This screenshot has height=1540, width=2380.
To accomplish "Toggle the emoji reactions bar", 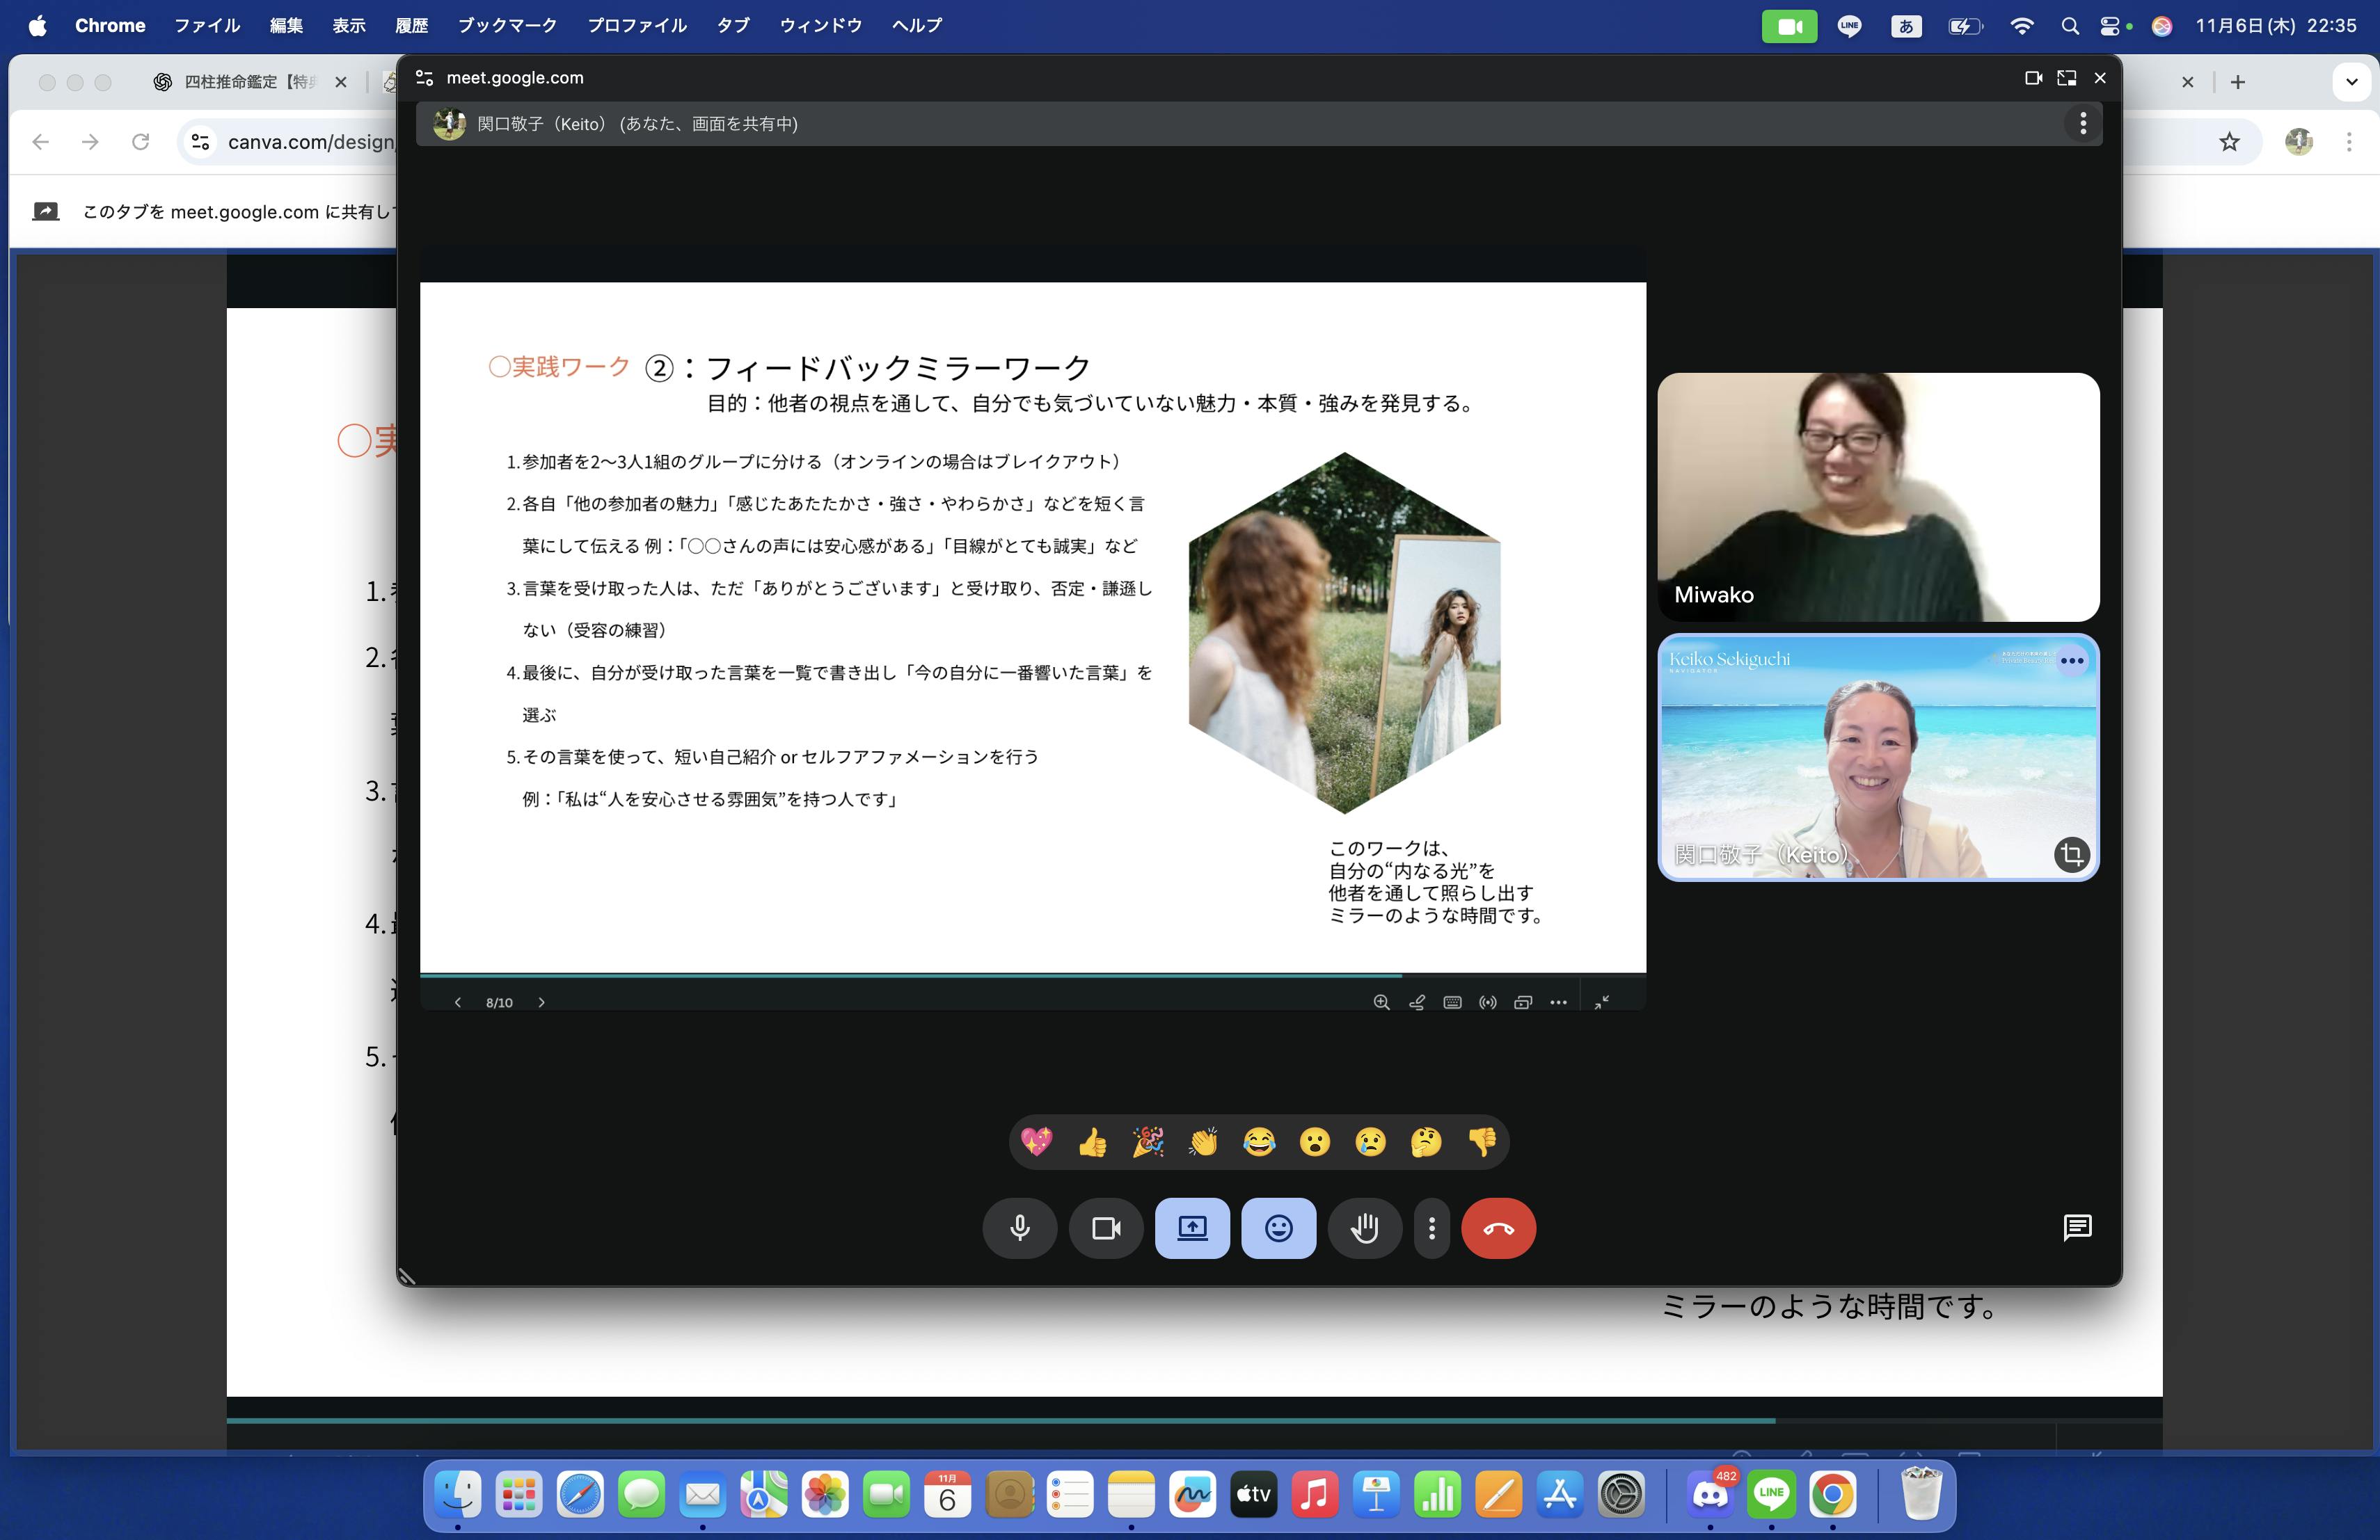I will 1278,1228.
